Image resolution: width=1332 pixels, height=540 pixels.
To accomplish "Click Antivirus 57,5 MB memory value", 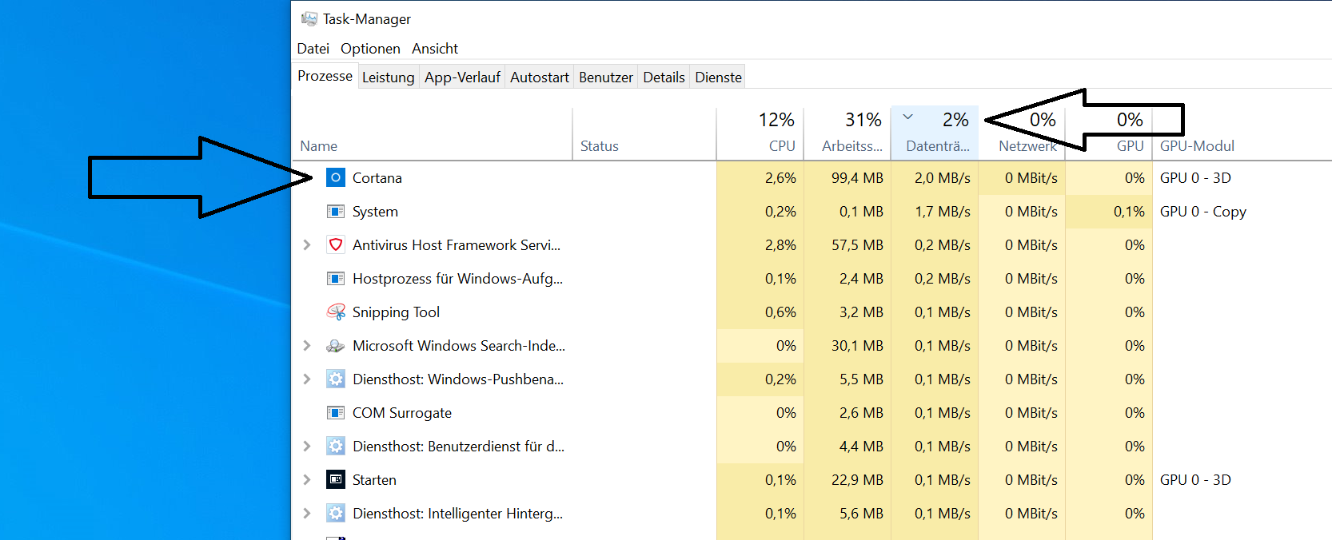I will pyautogui.click(x=857, y=245).
